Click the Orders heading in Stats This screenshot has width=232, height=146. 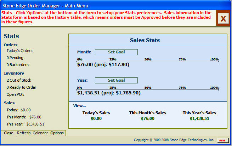11,45
